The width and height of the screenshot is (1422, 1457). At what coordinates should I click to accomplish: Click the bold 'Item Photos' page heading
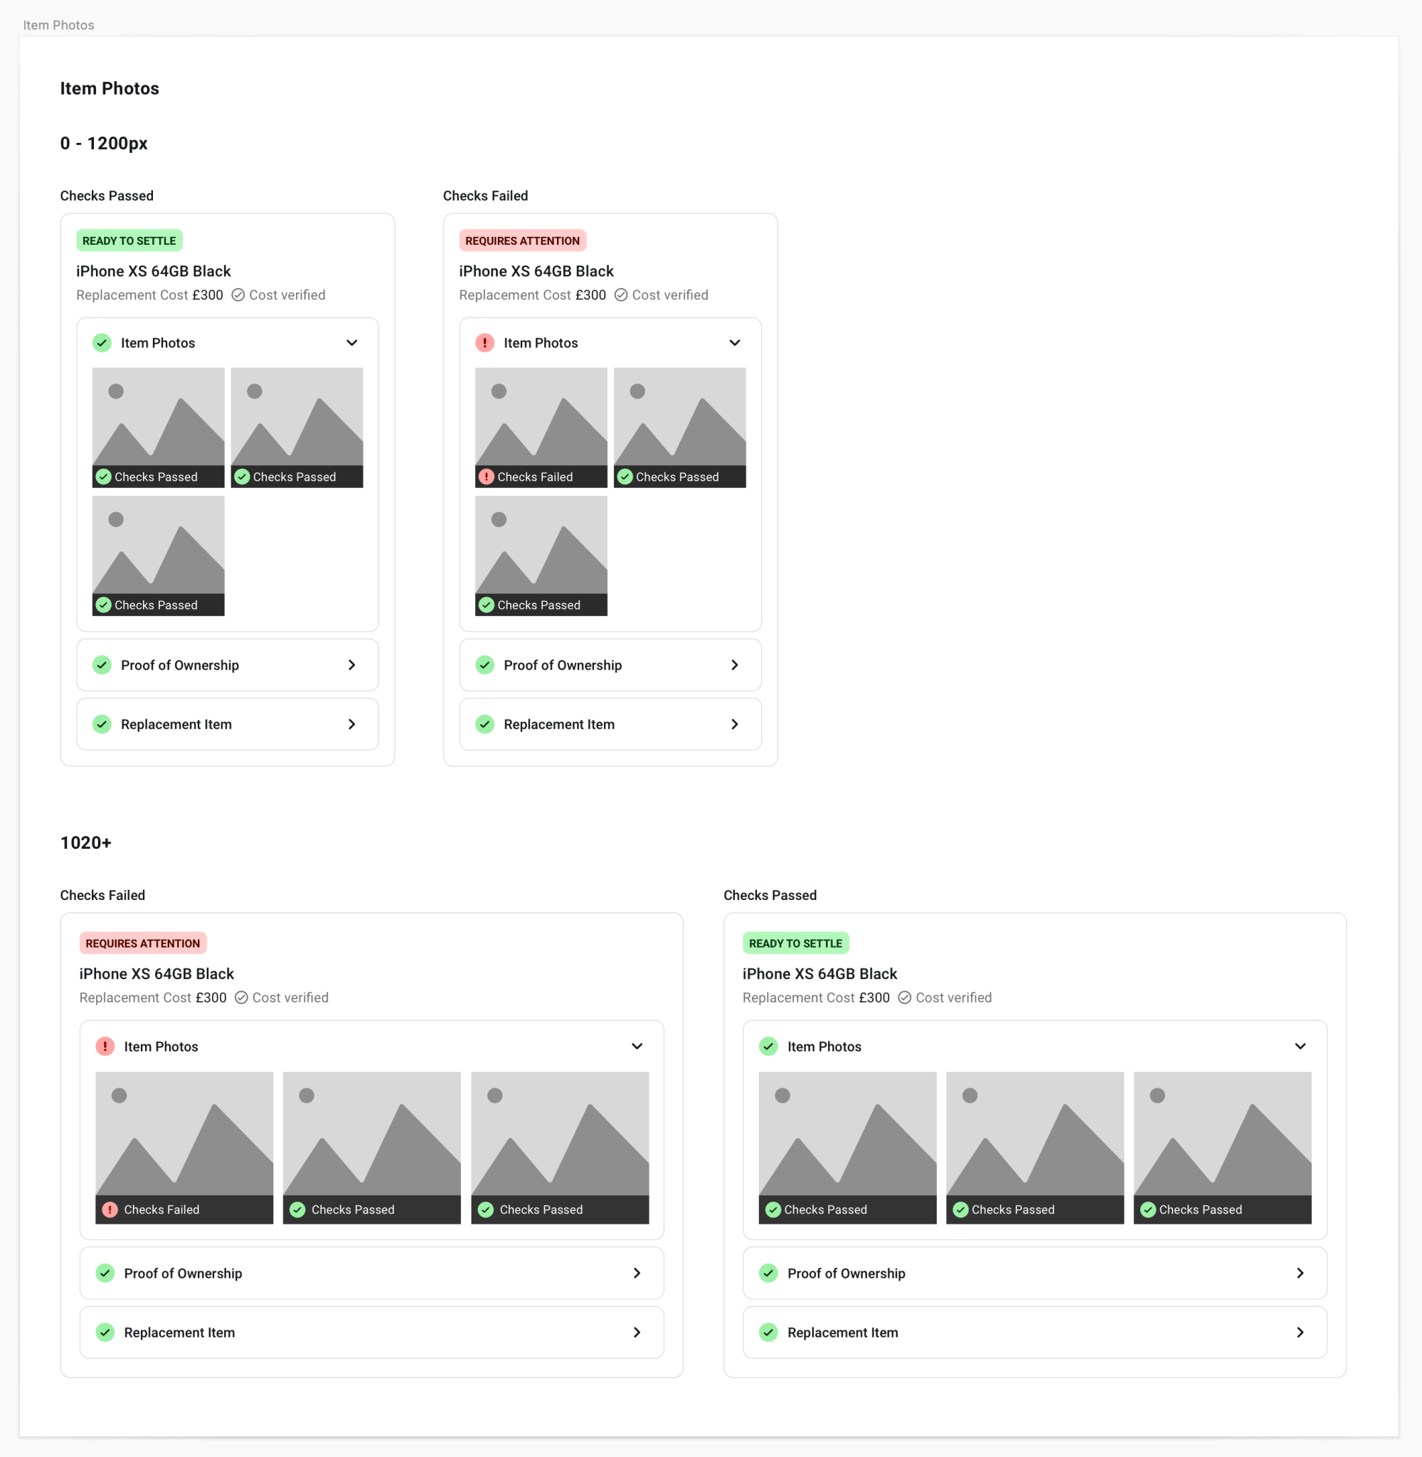click(x=110, y=88)
